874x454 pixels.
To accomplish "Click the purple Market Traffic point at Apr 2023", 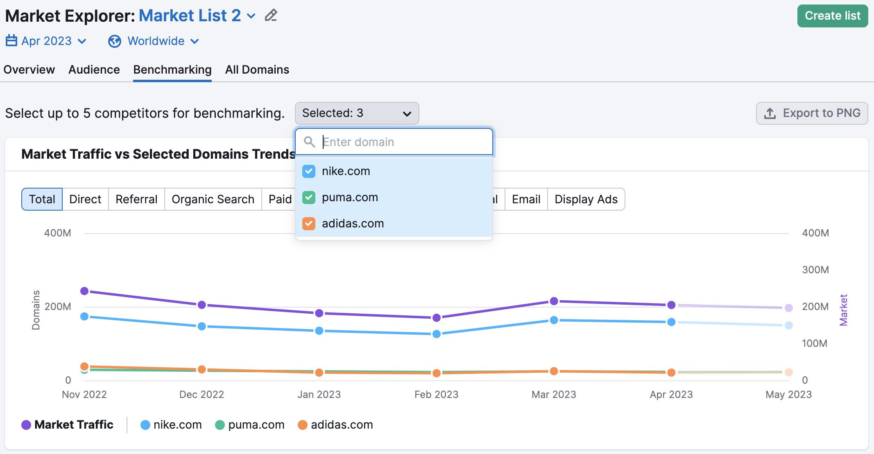I will [x=671, y=305].
